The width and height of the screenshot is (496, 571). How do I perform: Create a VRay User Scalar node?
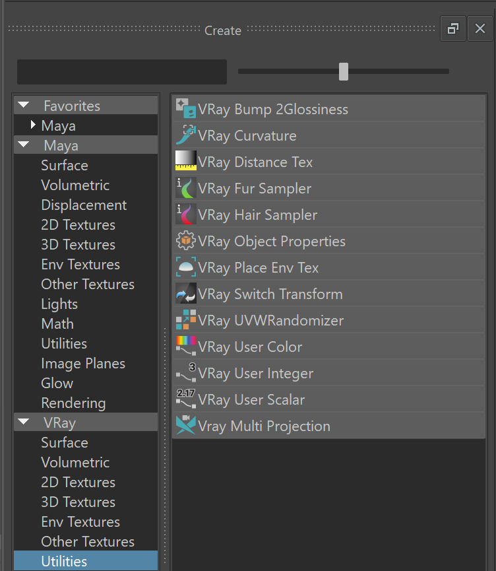coord(329,399)
